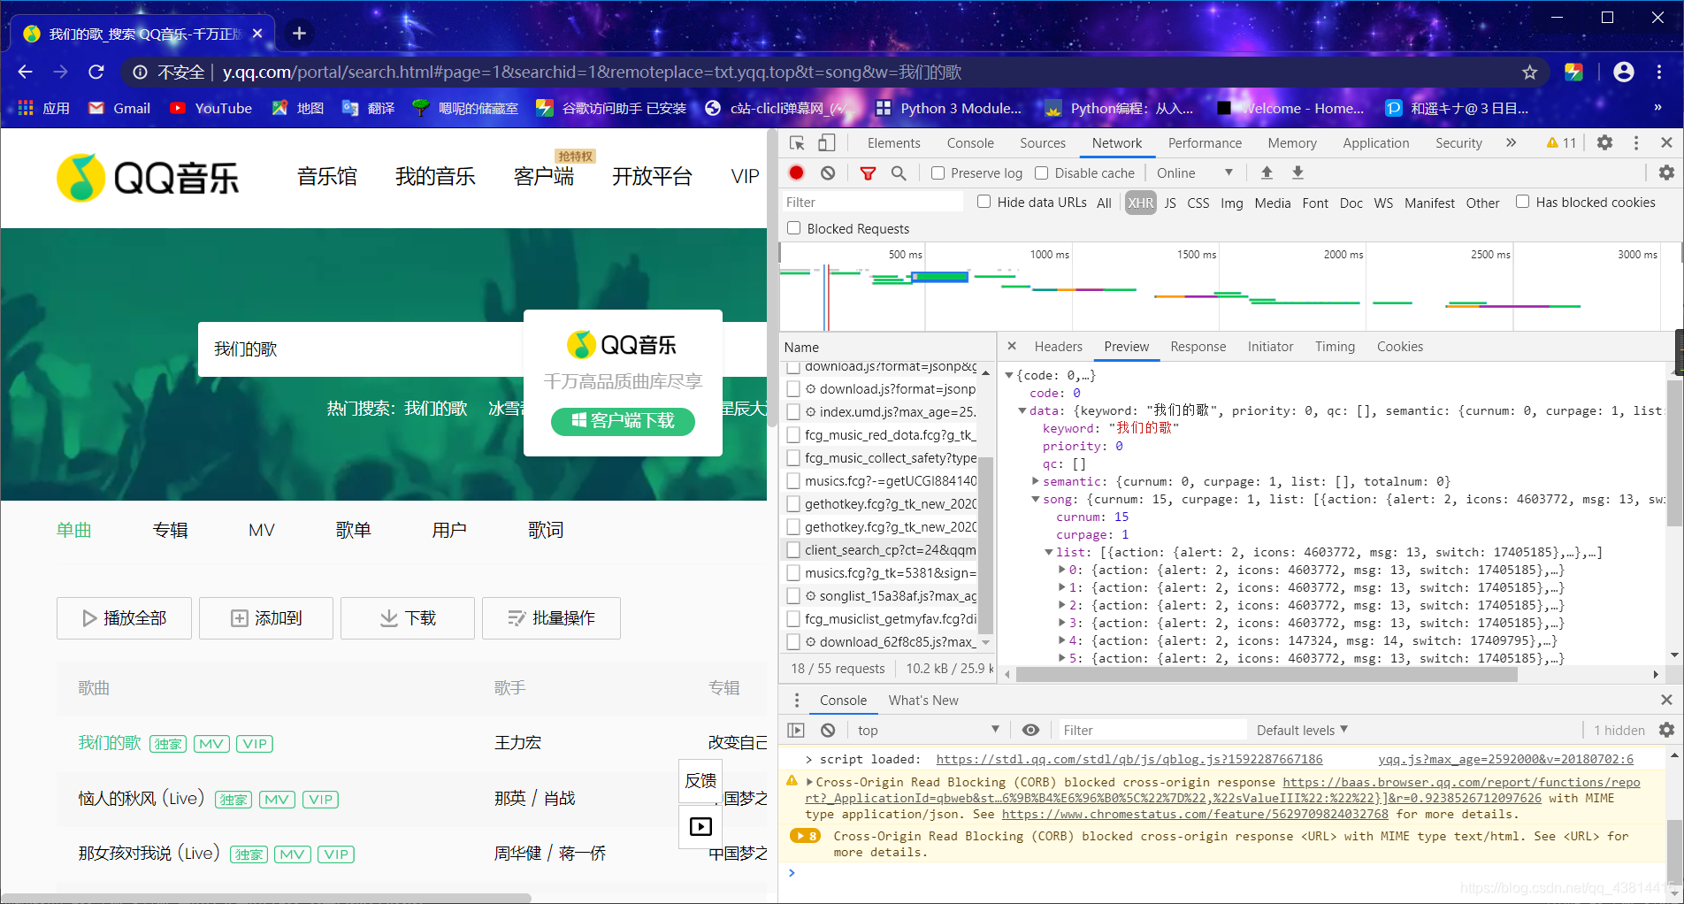Viewport: 1684px width, 904px height.
Task: Export HAR file with download arrow
Action: [1297, 173]
